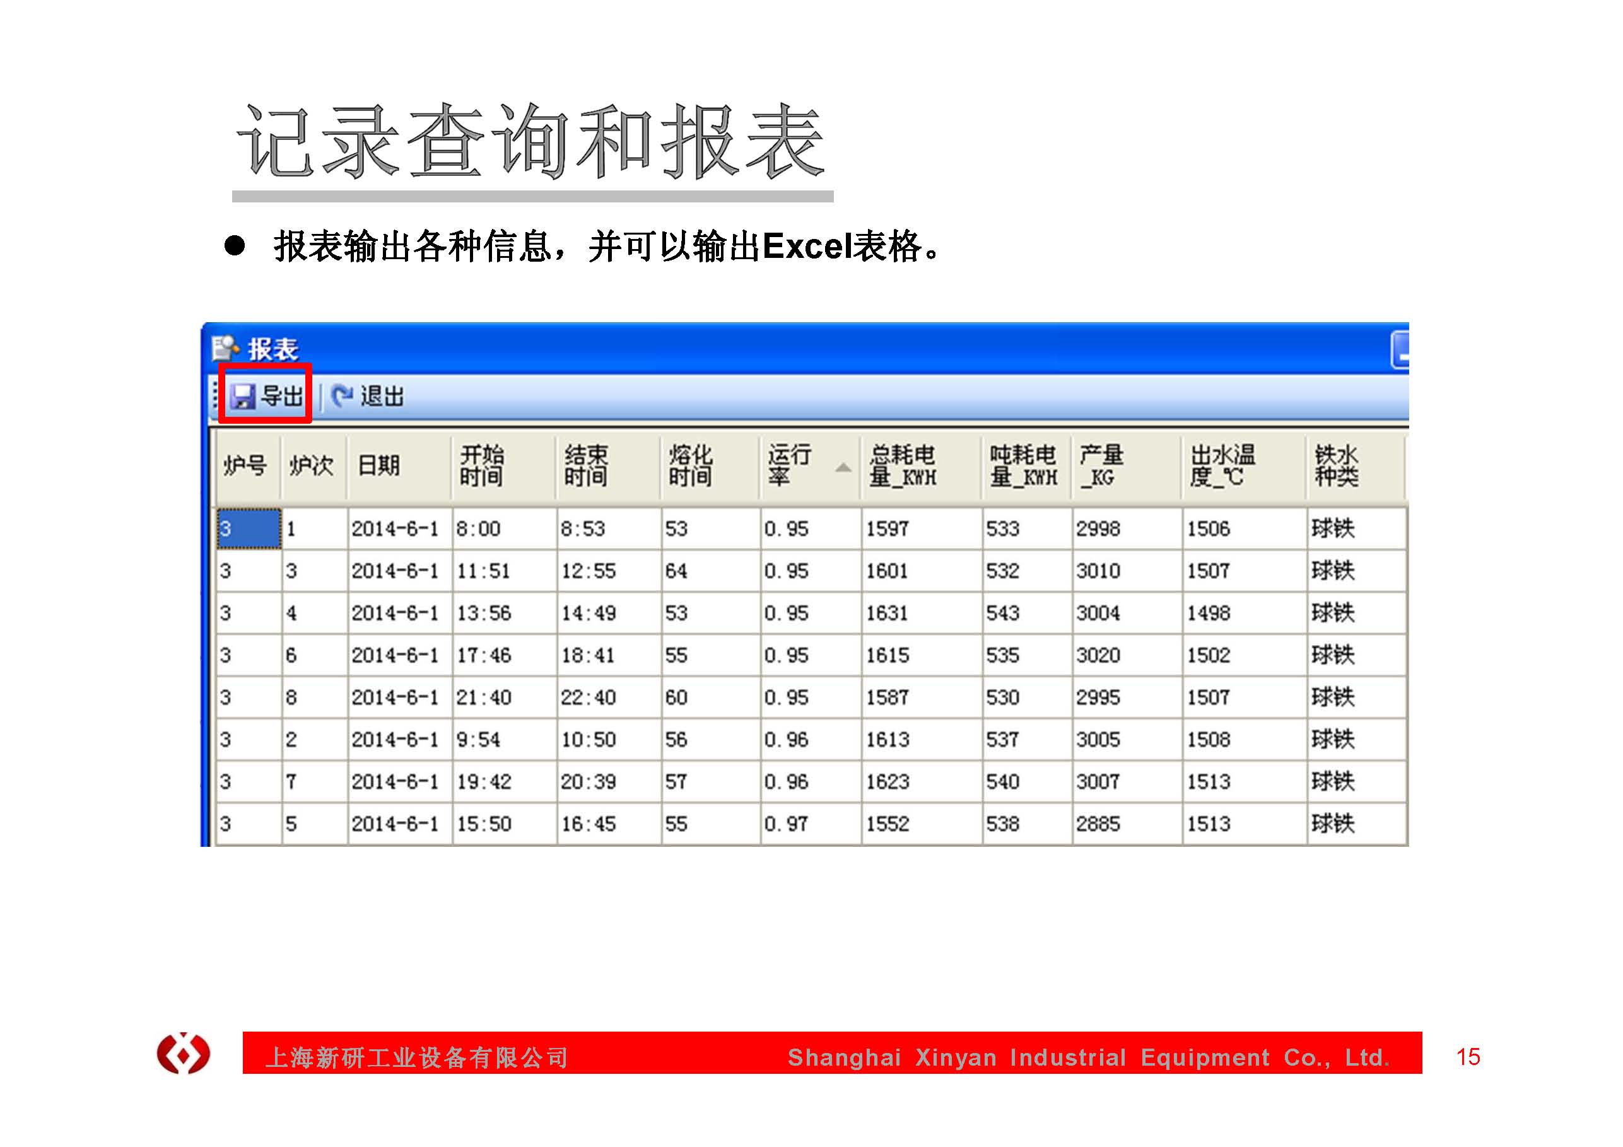Click the 吨耗电量_KWH column header
Image resolution: width=1623 pixels, height=1147 pixels.
point(1026,467)
